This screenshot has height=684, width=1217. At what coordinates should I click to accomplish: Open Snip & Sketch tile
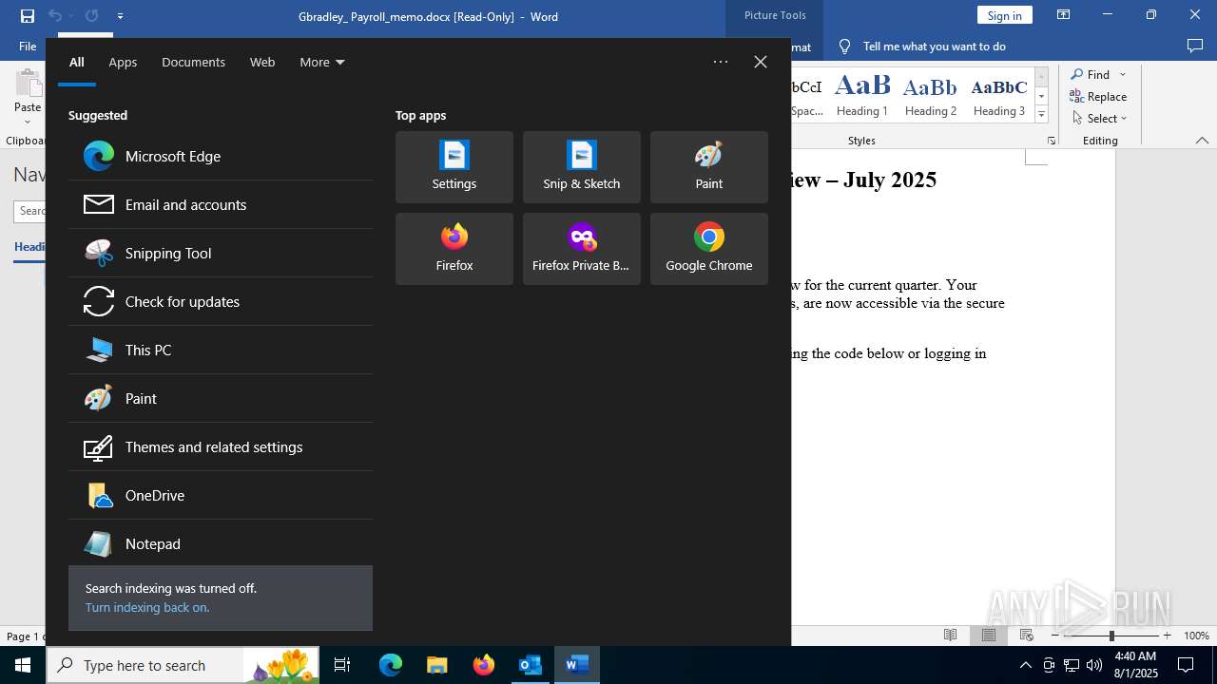point(582,167)
